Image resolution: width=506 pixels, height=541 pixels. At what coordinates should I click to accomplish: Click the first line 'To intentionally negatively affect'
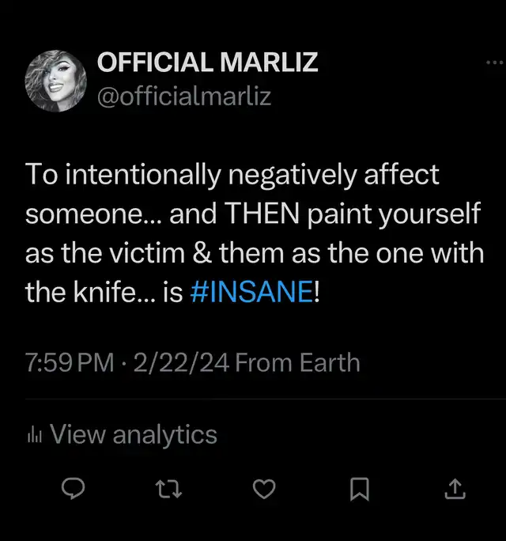(232, 175)
